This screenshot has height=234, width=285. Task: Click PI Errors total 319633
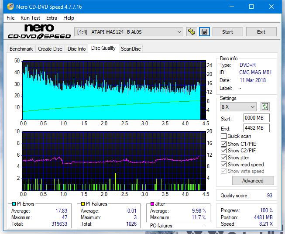tap(59, 224)
